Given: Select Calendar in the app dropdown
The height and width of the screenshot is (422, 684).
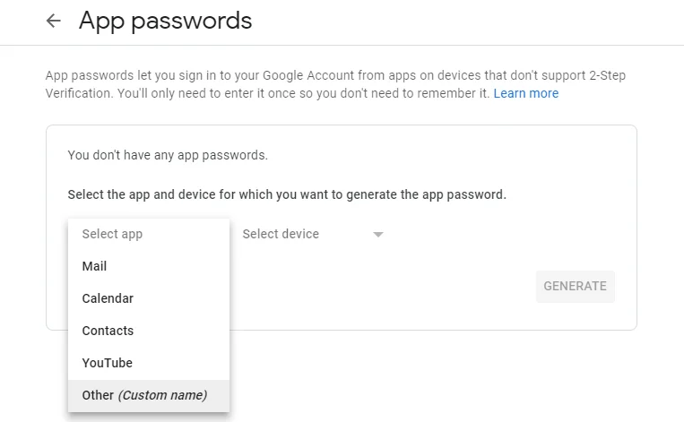Looking at the screenshot, I should (x=108, y=298).
